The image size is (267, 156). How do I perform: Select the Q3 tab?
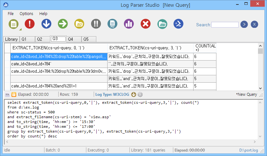pos(58,39)
